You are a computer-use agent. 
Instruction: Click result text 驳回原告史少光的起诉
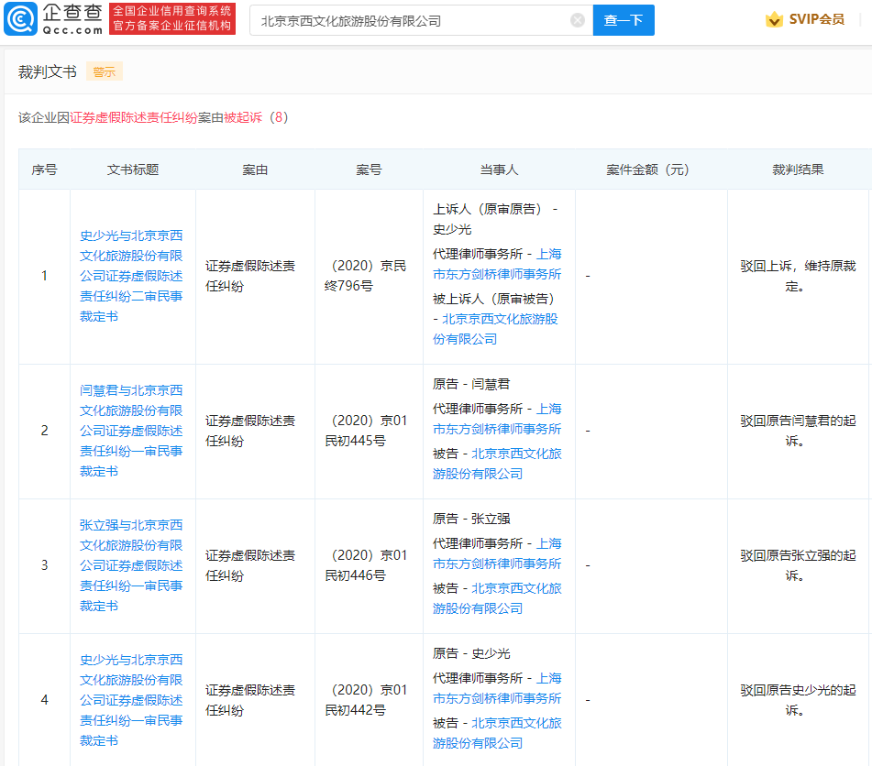[x=798, y=700]
